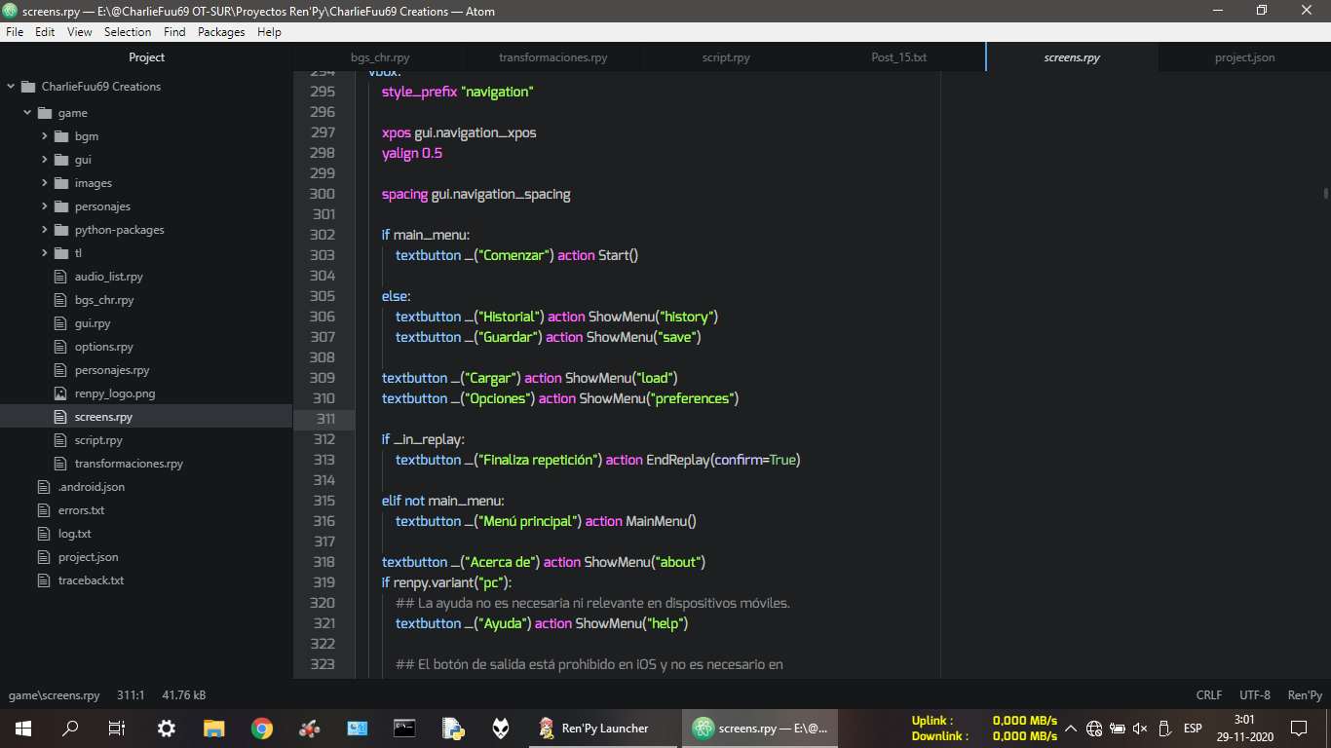Switch to the Ren'Py Launcher window
The image size is (1331, 748).
point(594,728)
